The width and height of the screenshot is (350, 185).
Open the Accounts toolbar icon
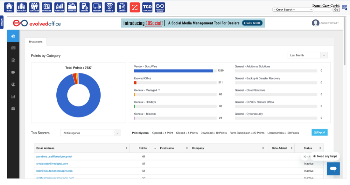point(22,7)
